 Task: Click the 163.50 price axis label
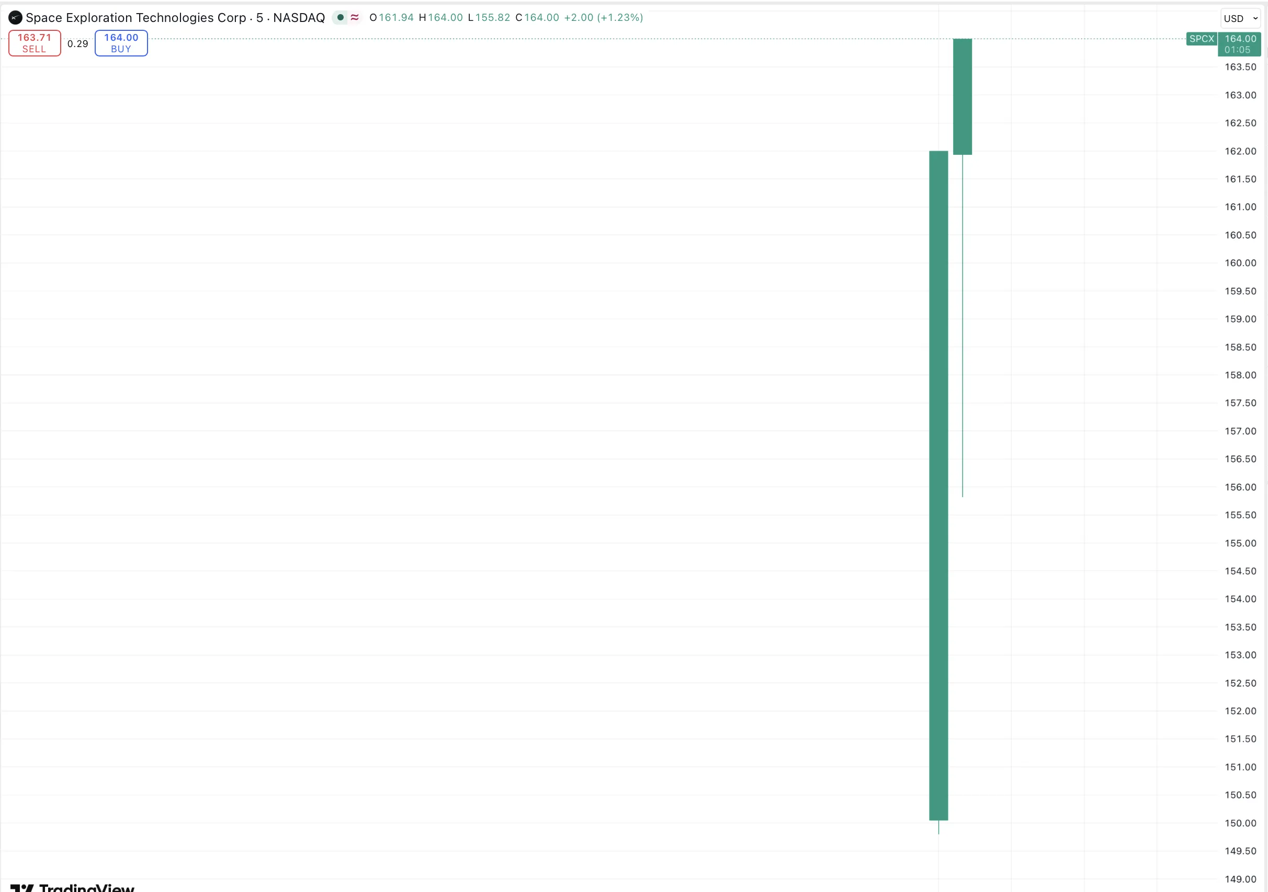(1240, 67)
